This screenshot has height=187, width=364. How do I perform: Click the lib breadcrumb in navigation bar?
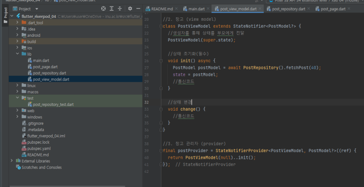pyautogui.click(x=47, y=0)
